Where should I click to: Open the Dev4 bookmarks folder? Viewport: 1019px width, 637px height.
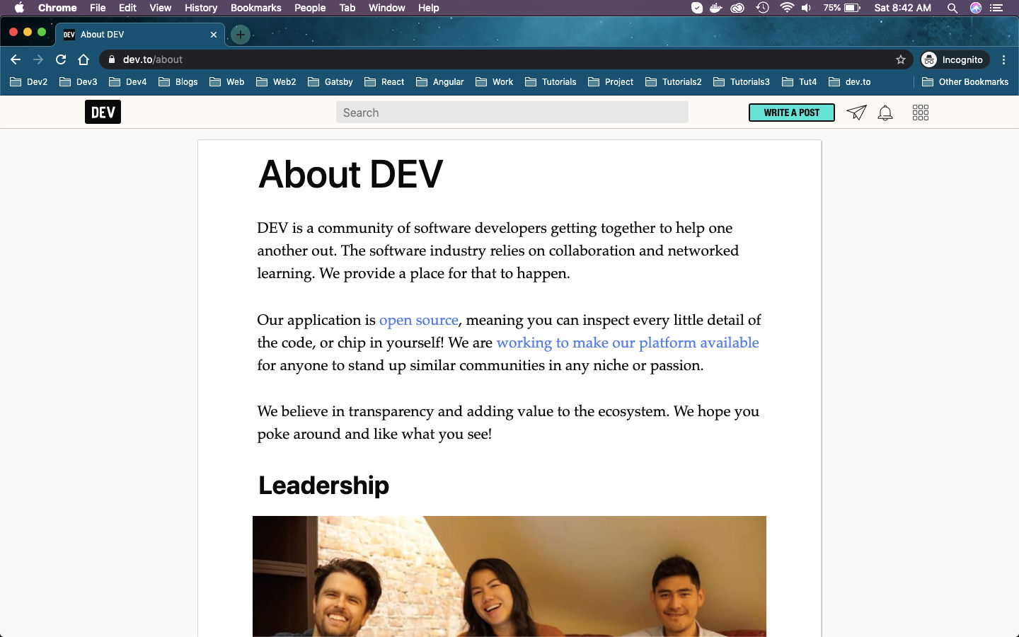click(x=128, y=82)
